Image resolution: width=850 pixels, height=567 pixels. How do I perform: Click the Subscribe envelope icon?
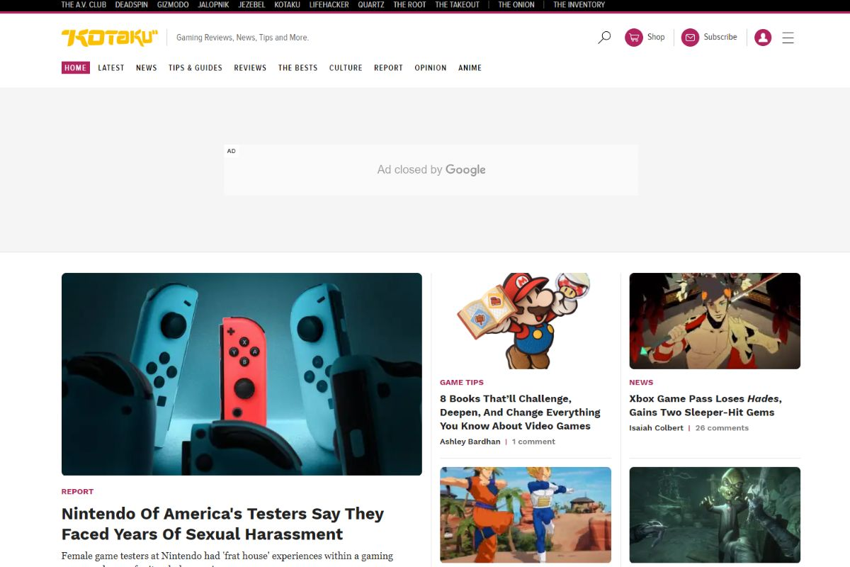click(691, 38)
